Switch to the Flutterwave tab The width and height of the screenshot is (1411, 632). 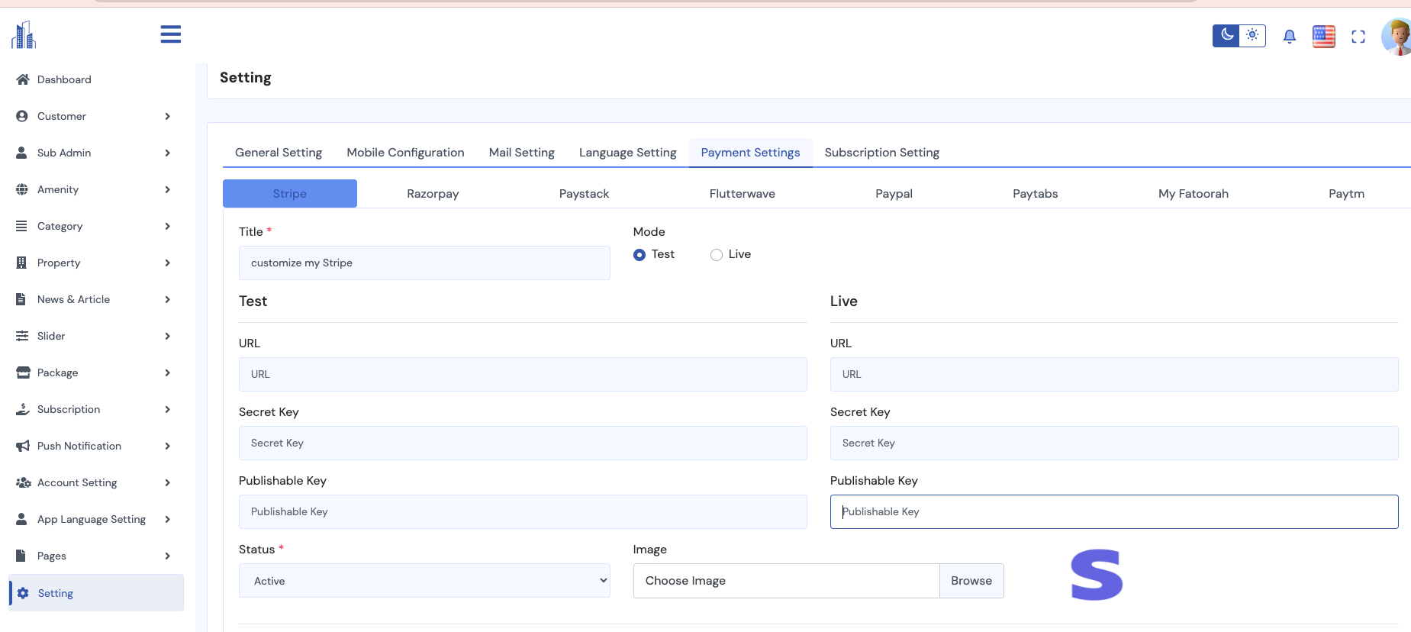[743, 194]
